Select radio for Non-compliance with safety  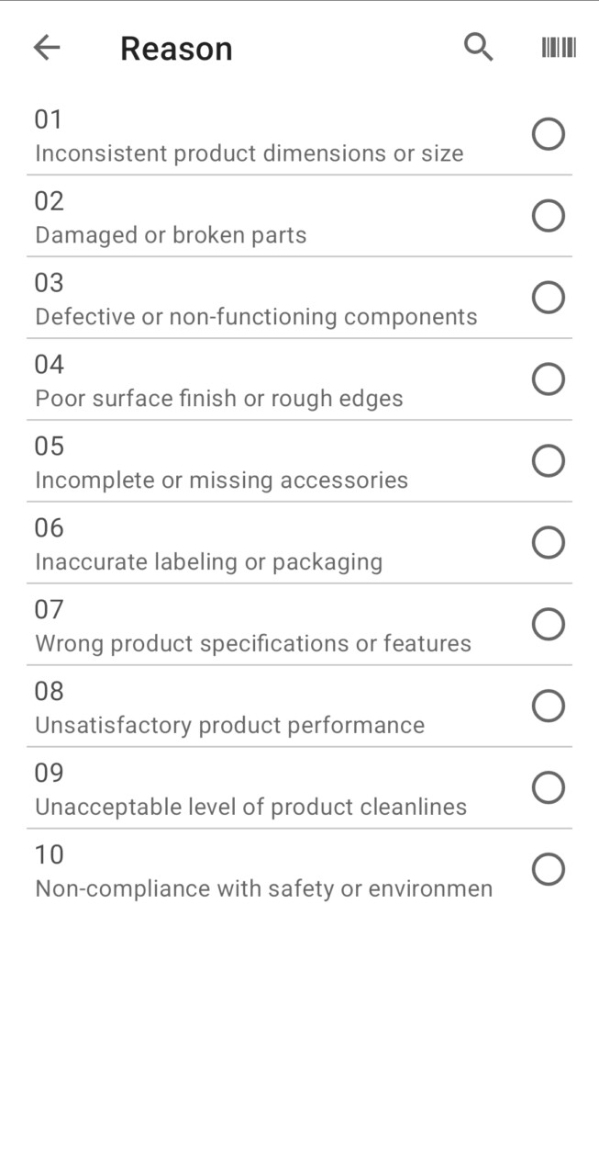click(548, 870)
